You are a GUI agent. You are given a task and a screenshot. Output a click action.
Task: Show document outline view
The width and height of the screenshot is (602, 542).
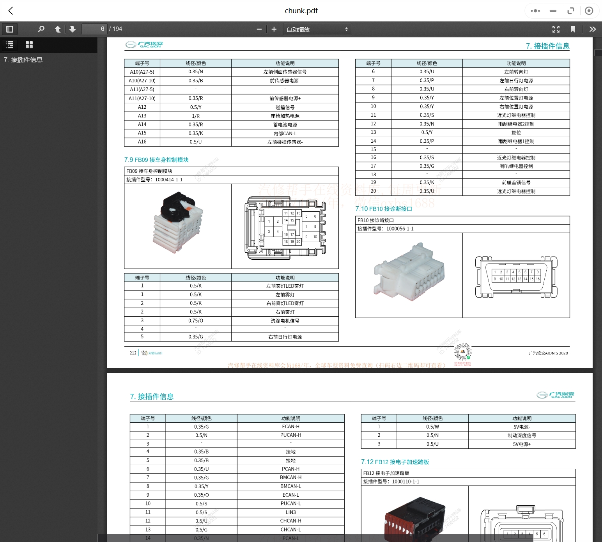tap(10, 45)
